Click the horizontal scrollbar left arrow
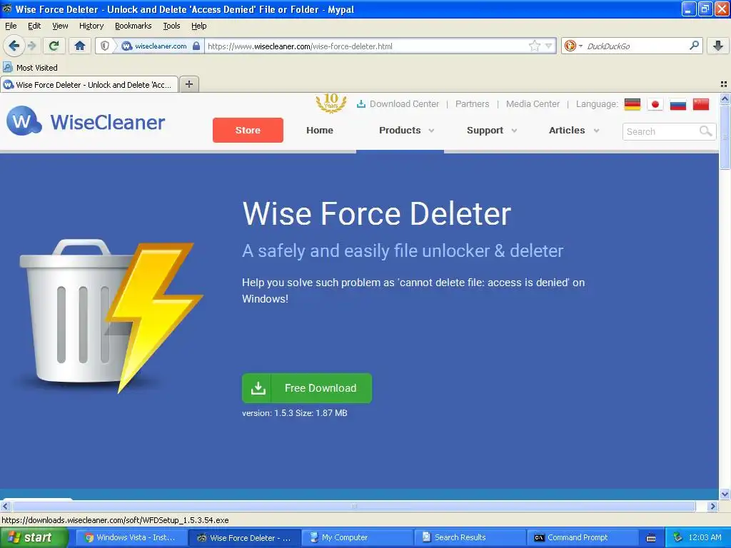731x548 pixels. 6,506
